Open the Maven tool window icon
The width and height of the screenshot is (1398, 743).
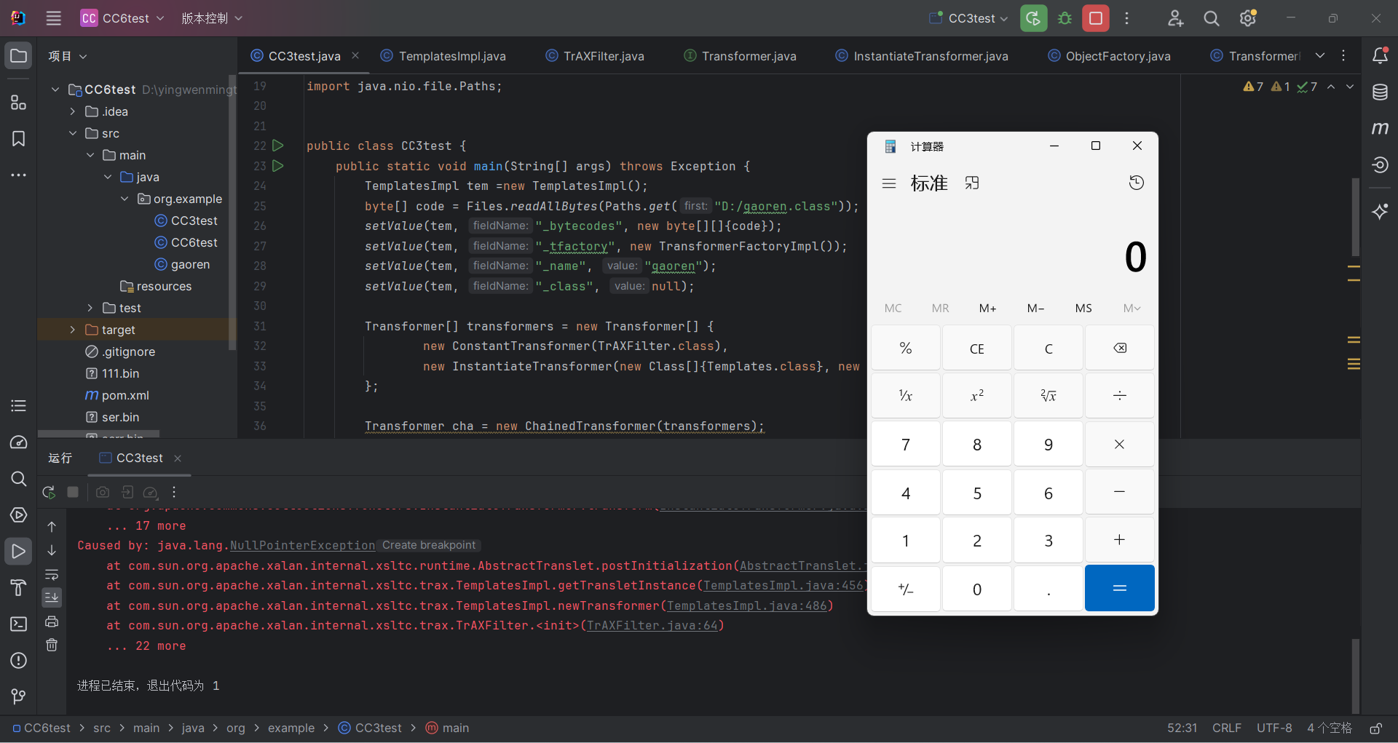point(1380,129)
